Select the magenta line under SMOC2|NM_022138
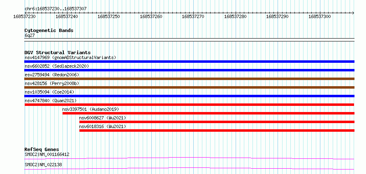 click(x=189, y=168)
